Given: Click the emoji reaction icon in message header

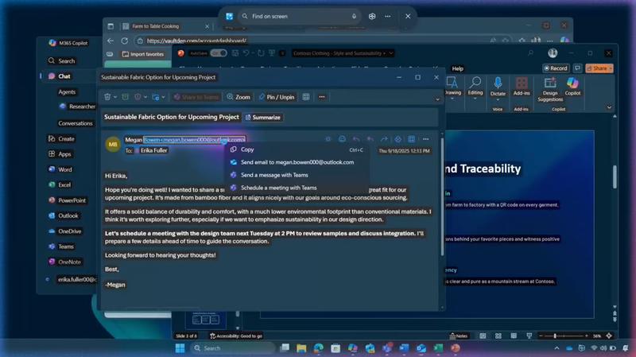Looking at the screenshot, I should point(343,139).
